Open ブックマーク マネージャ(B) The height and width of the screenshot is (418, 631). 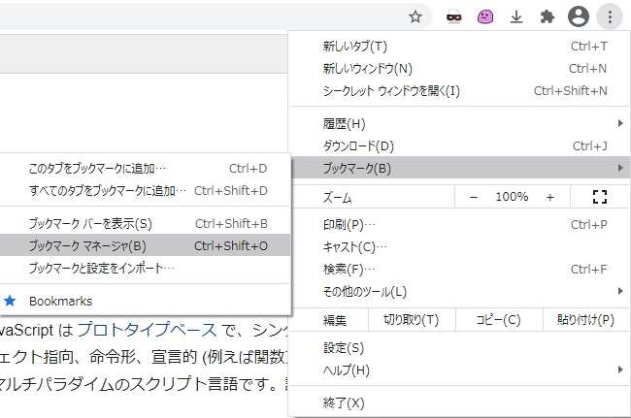click(x=145, y=245)
